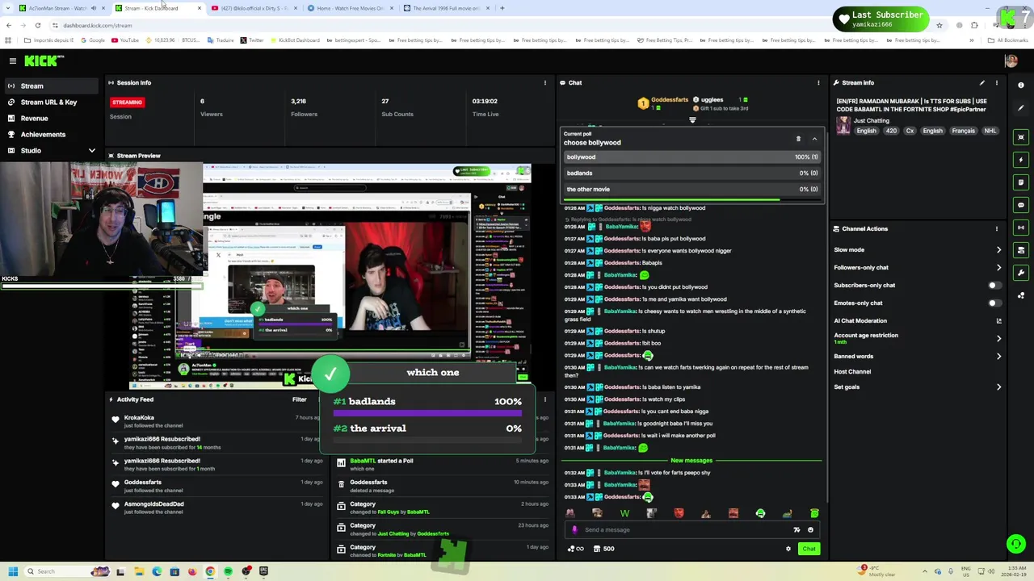Expand Slow mode settings
The height and width of the screenshot is (581, 1034).
918,250
